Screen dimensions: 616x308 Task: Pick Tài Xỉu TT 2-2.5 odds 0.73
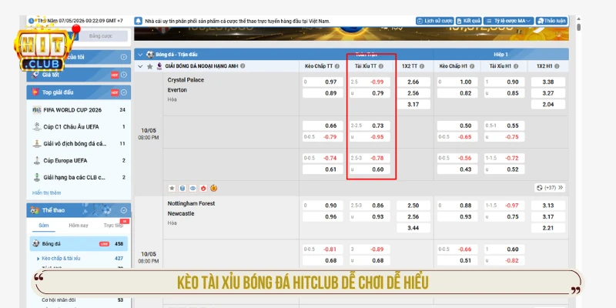point(370,126)
